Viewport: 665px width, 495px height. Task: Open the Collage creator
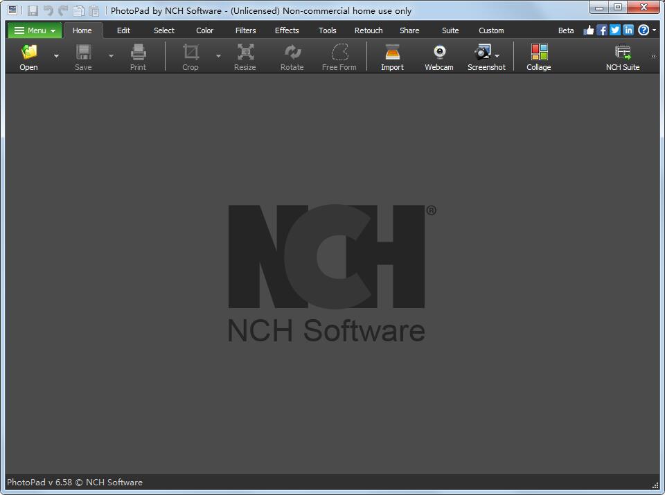coord(539,57)
